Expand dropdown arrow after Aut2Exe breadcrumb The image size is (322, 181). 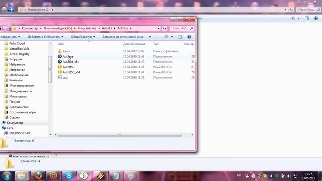tap(131, 28)
